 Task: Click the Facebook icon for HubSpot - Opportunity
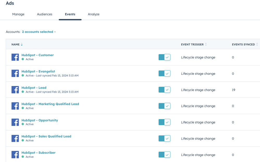pos(15,122)
